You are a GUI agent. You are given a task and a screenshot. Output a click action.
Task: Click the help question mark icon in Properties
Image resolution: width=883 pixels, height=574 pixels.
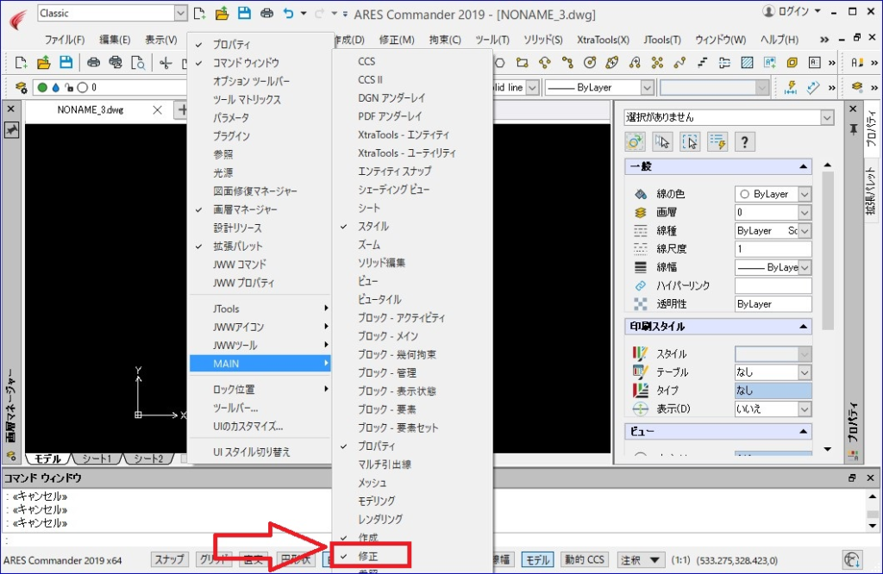click(x=743, y=142)
